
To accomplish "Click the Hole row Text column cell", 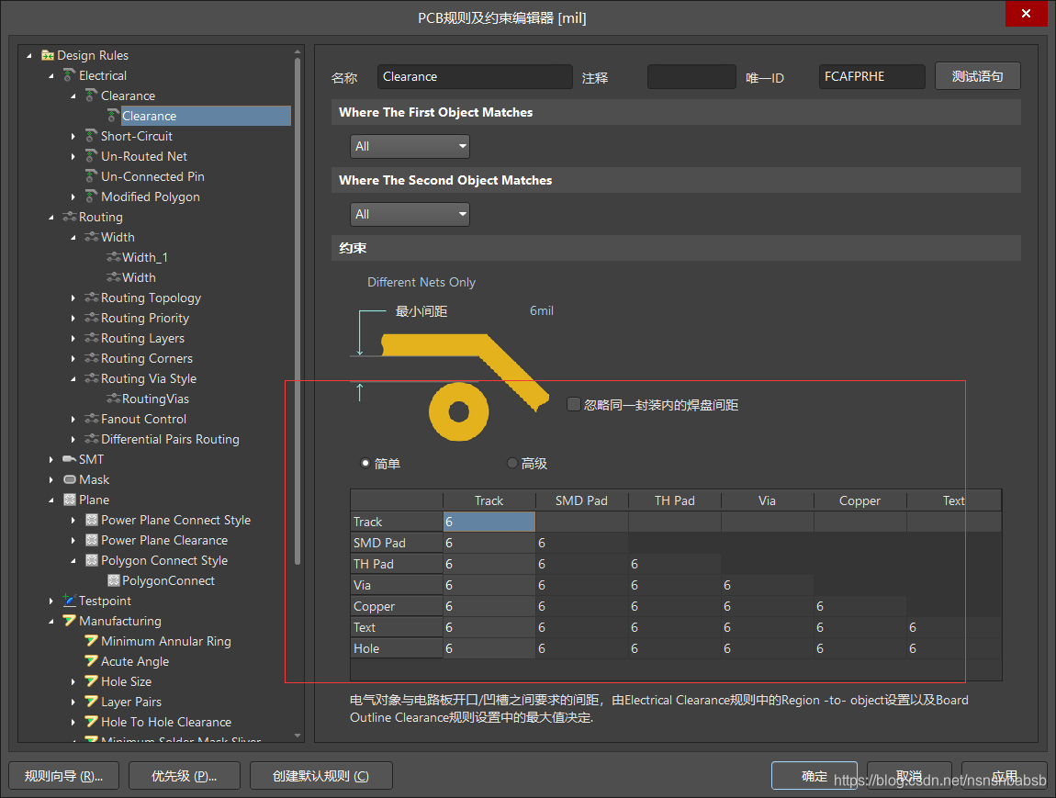I will click(x=953, y=648).
